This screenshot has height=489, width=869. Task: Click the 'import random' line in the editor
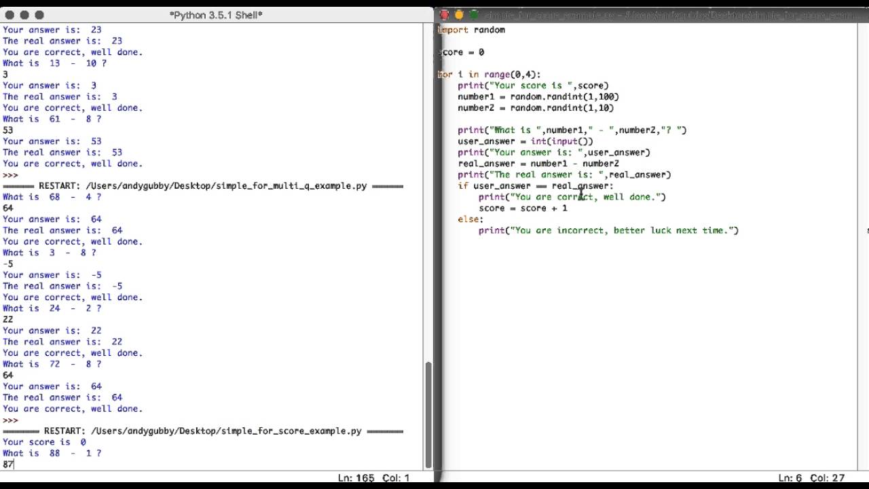click(x=471, y=30)
